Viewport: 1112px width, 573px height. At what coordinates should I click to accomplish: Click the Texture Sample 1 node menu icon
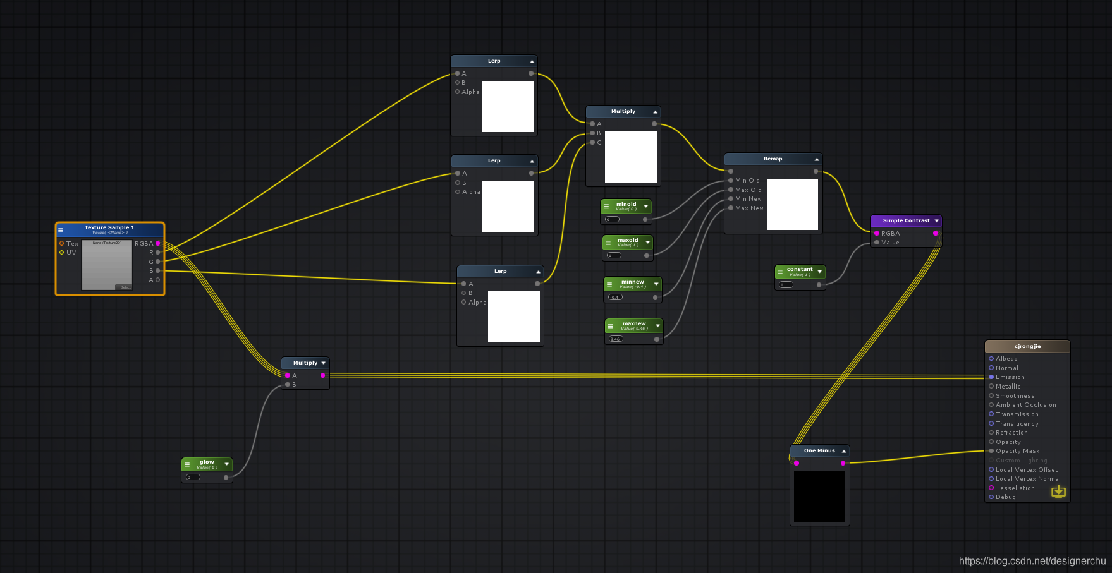(61, 230)
